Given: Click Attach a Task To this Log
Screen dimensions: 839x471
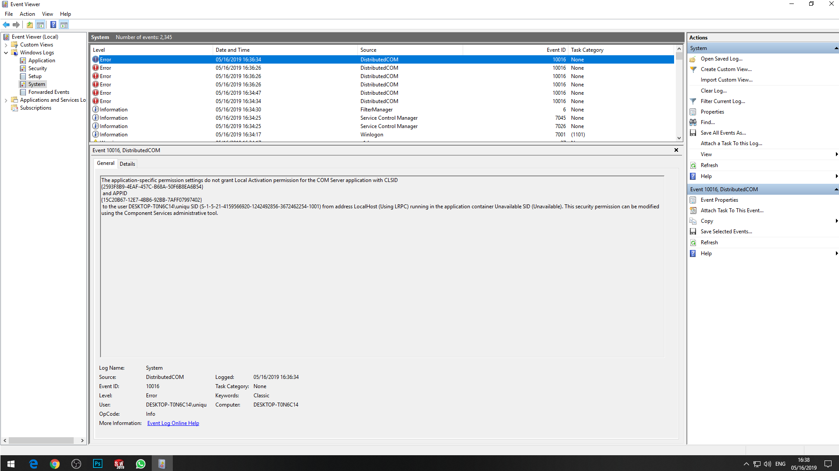Looking at the screenshot, I should [731, 143].
